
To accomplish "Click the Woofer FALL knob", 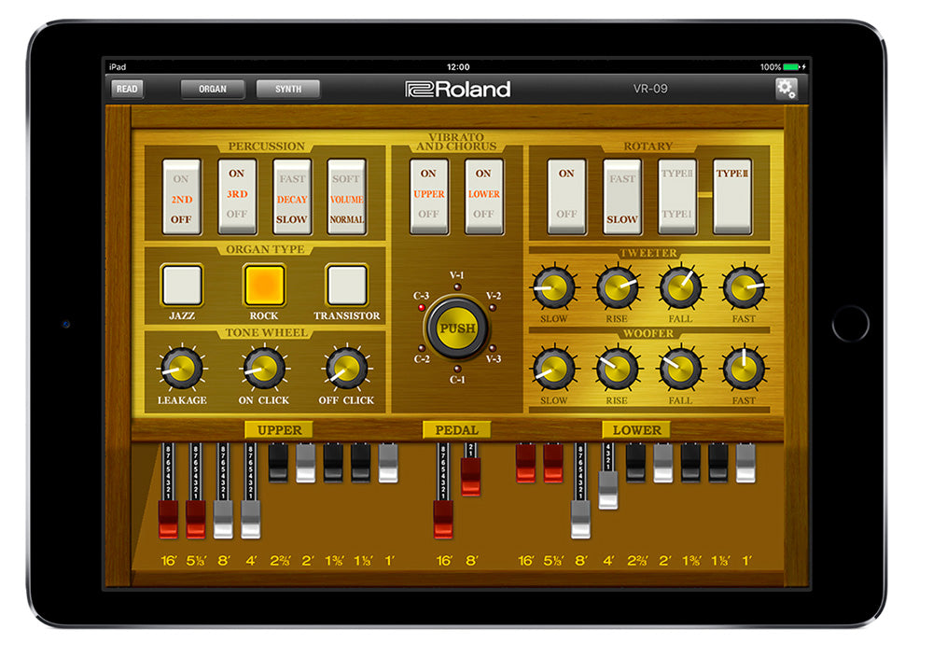I will coord(680,369).
